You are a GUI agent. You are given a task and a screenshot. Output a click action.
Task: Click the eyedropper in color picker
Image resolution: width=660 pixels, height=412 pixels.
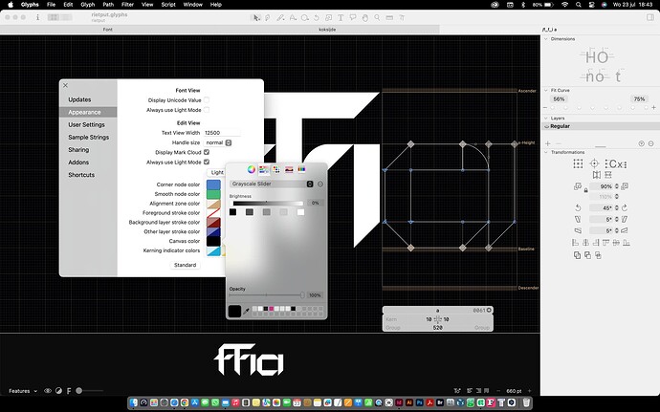(x=248, y=310)
